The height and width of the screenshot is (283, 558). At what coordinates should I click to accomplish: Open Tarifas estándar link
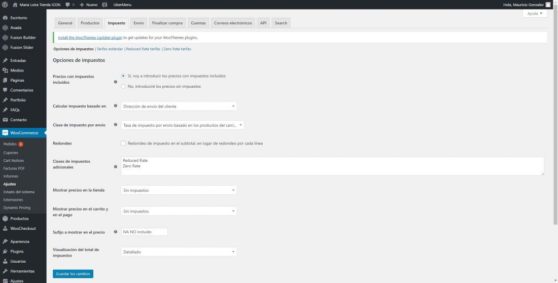pyautogui.click(x=110, y=49)
